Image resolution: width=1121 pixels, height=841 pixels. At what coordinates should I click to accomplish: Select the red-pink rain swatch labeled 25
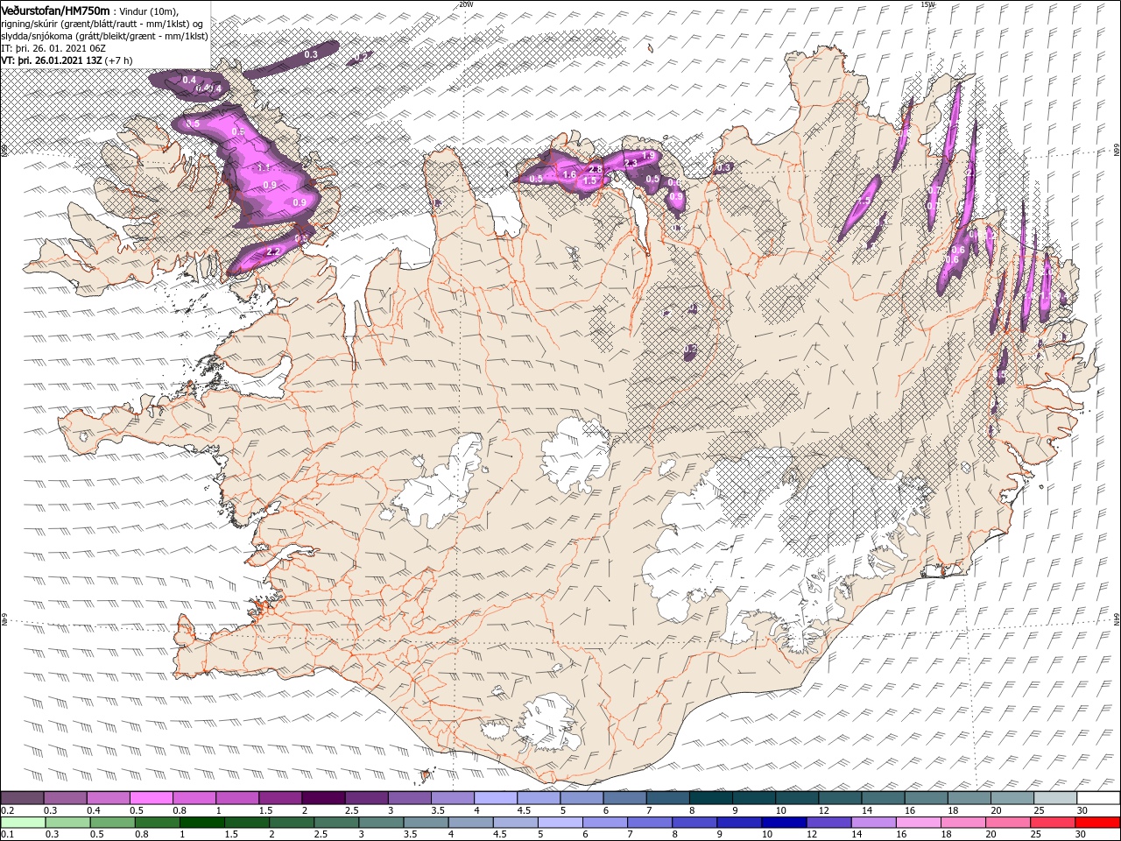(x=1054, y=823)
